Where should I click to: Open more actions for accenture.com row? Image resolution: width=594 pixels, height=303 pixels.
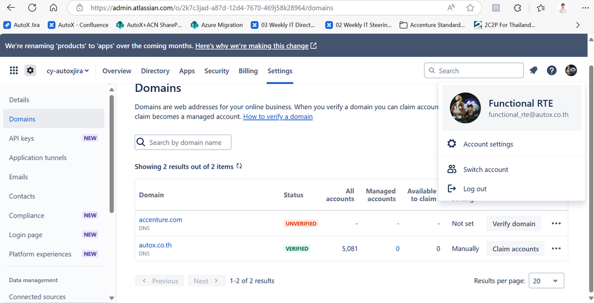pyautogui.click(x=556, y=224)
